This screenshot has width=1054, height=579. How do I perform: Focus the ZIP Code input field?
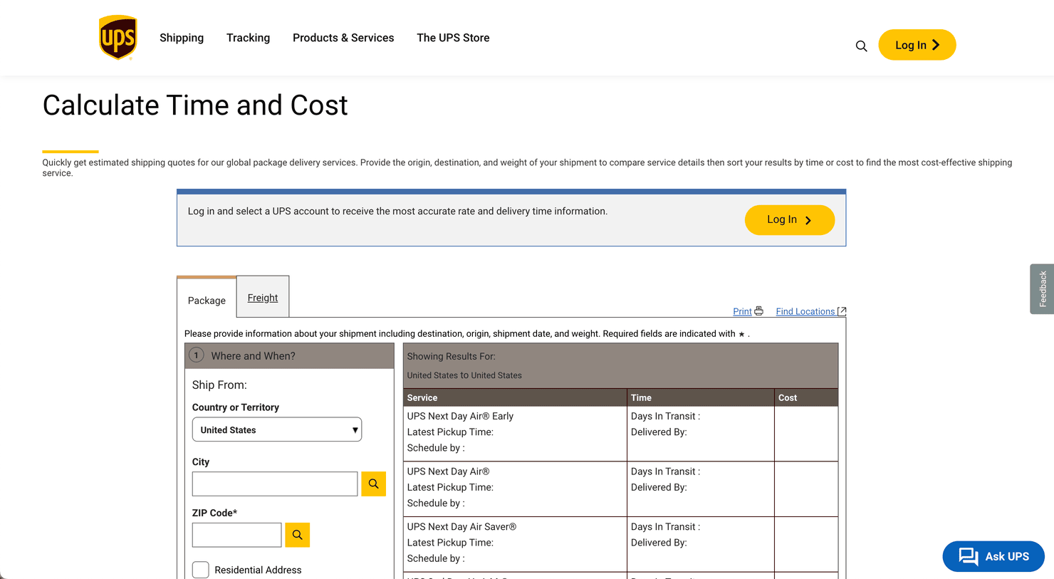click(x=236, y=535)
